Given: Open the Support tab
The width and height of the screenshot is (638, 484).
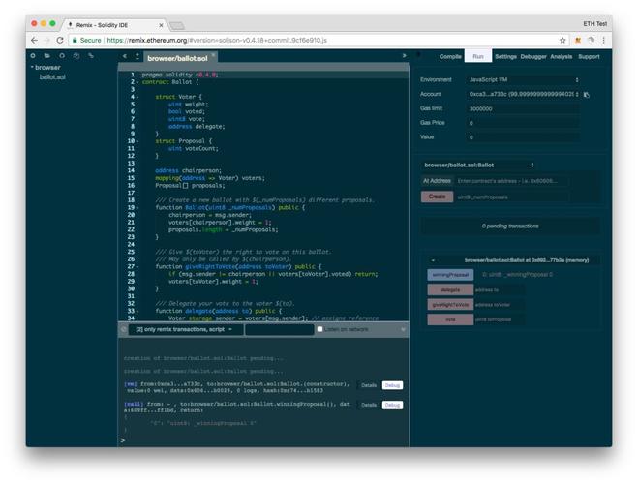Looking at the screenshot, I should tap(589, 56).
